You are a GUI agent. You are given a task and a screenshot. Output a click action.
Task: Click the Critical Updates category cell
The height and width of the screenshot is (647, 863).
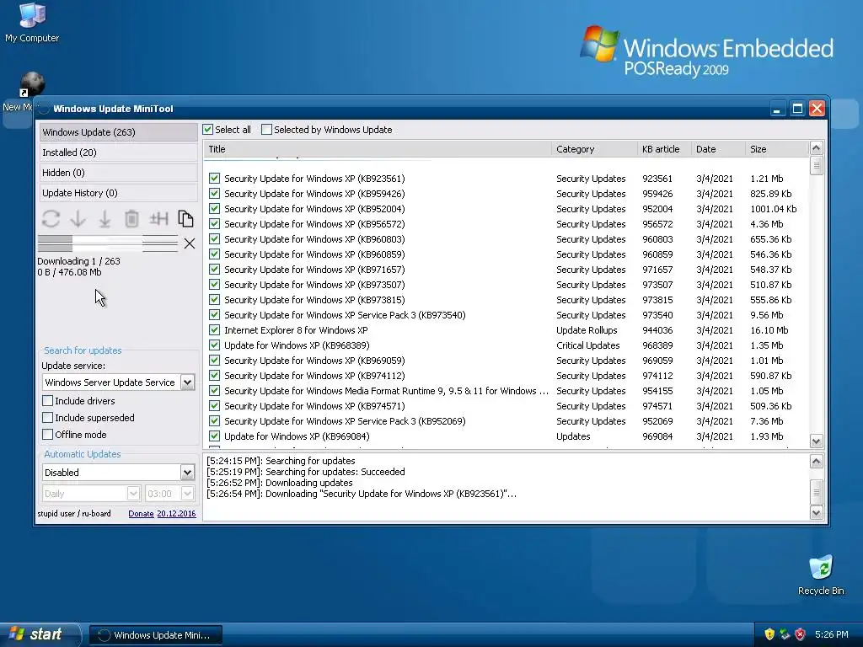587,345
